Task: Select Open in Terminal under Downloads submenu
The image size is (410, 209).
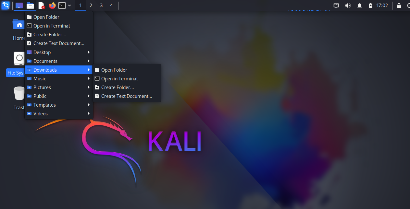Action: [x=119, y=79]
